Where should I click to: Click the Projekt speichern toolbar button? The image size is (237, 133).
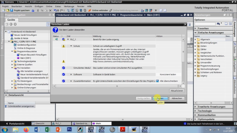[20, 10]
